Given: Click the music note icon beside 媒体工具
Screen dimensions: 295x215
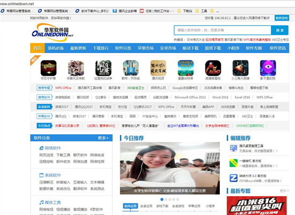Looking at the screenshot, I should [41, 203].
